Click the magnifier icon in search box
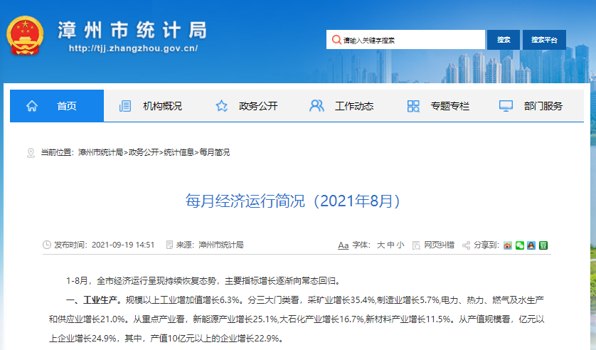The image size is (596, 350). tap(336, 40)
